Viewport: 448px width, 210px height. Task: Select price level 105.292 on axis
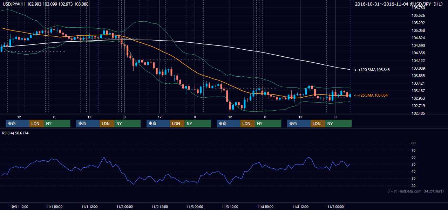click(x=419, y=23)
